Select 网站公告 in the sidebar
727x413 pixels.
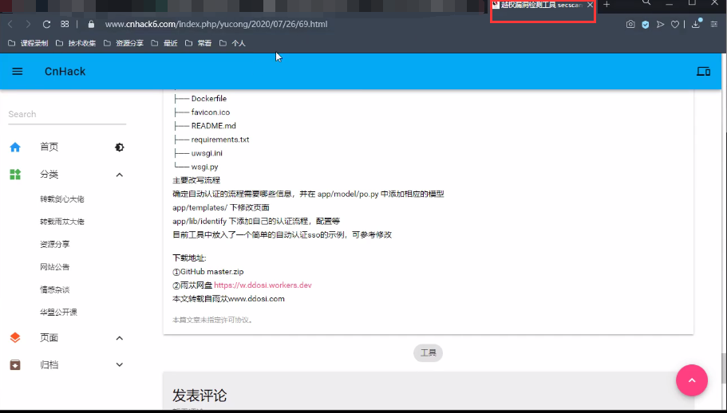(54, 267)
